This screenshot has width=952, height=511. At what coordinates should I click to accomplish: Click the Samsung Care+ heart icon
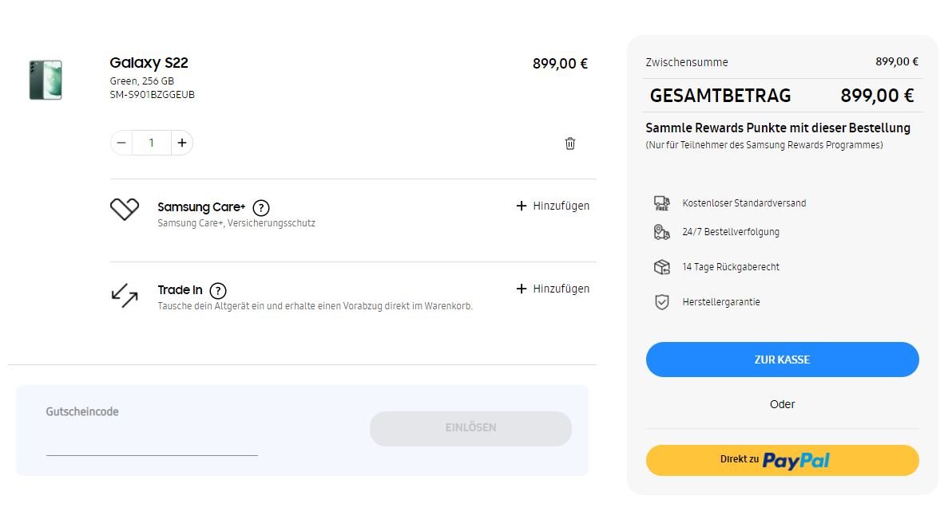[125, 209]
